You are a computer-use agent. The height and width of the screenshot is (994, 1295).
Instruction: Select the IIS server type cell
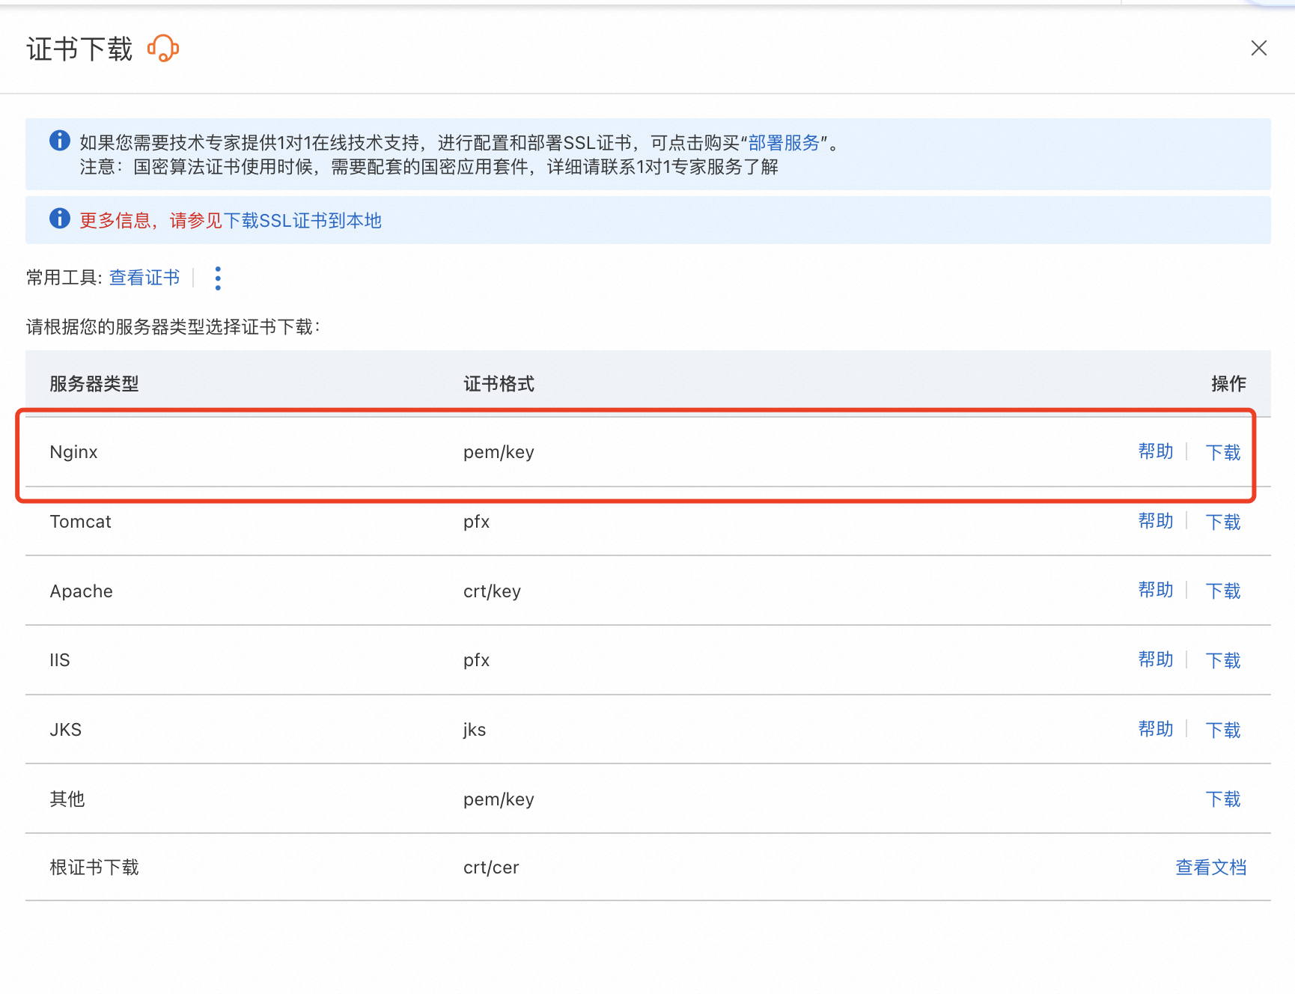[60, 660]
